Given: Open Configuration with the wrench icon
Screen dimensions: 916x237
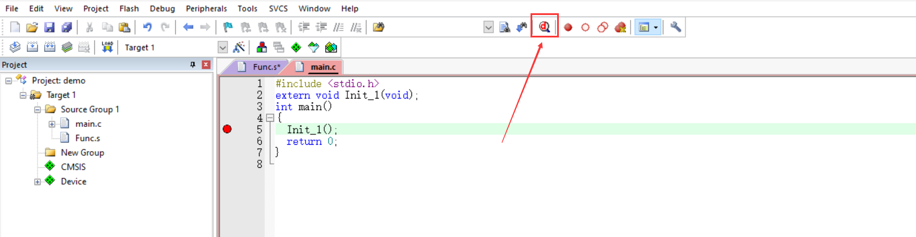Looking at the screenshot, I should [x=676, y=27].
